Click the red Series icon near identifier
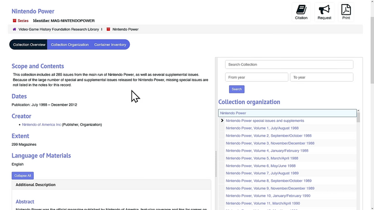This screenshot has height=210, width=374. (15, 21)
